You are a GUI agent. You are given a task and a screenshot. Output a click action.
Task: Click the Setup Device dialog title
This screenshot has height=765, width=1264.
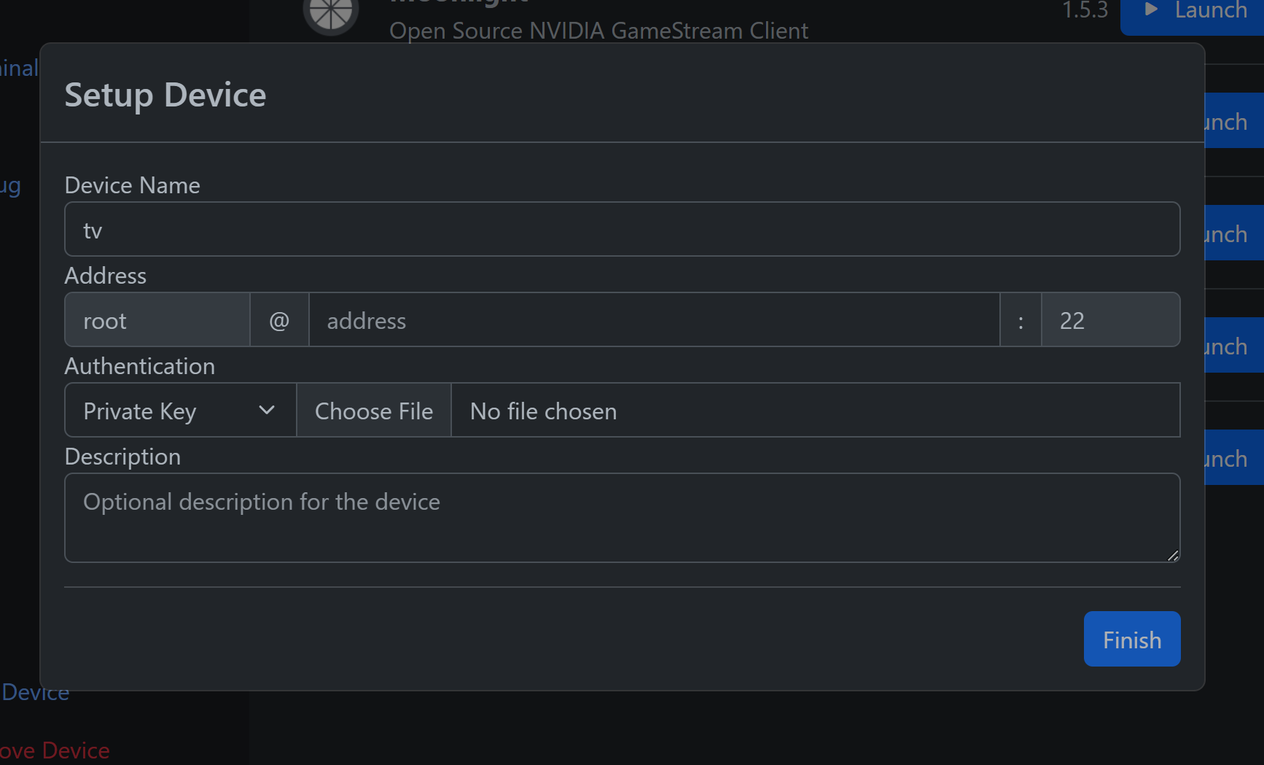tap(165, 95)
